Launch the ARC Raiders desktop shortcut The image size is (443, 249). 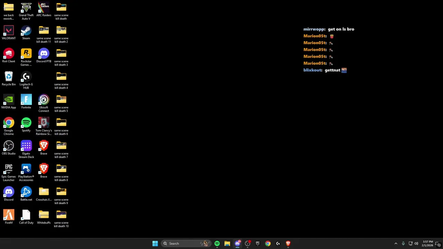(44, 10)
